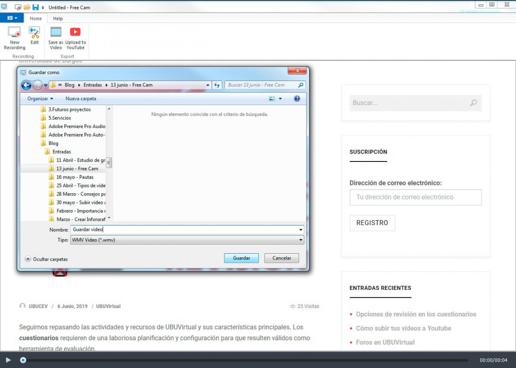The image size is (516, 368).
Task: Click the playback progress slider handle
Action: point(23,360)
